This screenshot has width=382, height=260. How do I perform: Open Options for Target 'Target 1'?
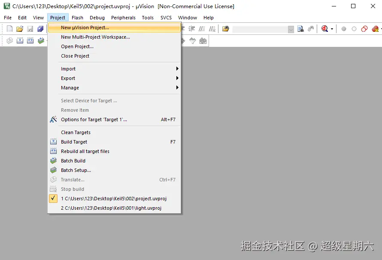coord(115,119)
